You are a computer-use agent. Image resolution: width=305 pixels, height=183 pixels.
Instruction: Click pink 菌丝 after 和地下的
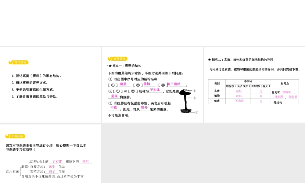coord(86,161)
